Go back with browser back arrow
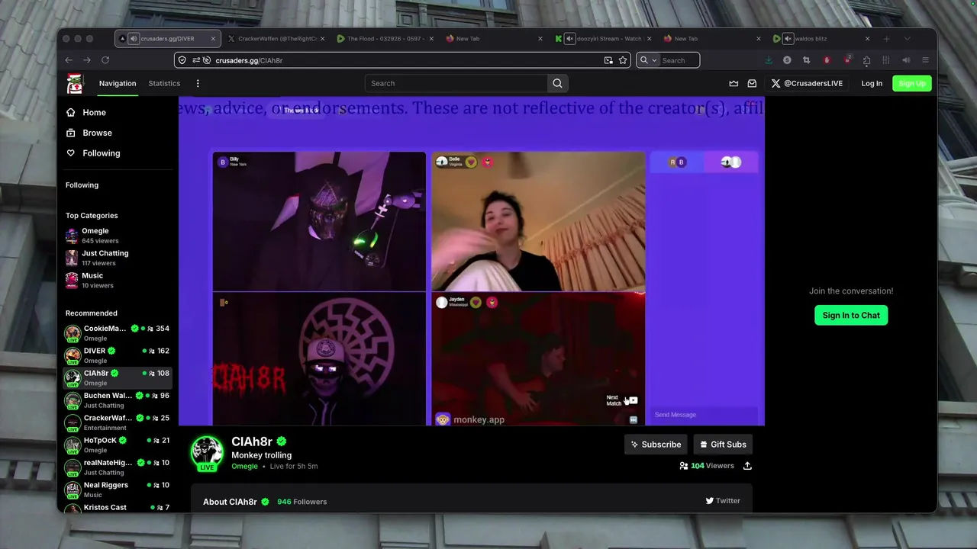 click(x=69, y=60)
